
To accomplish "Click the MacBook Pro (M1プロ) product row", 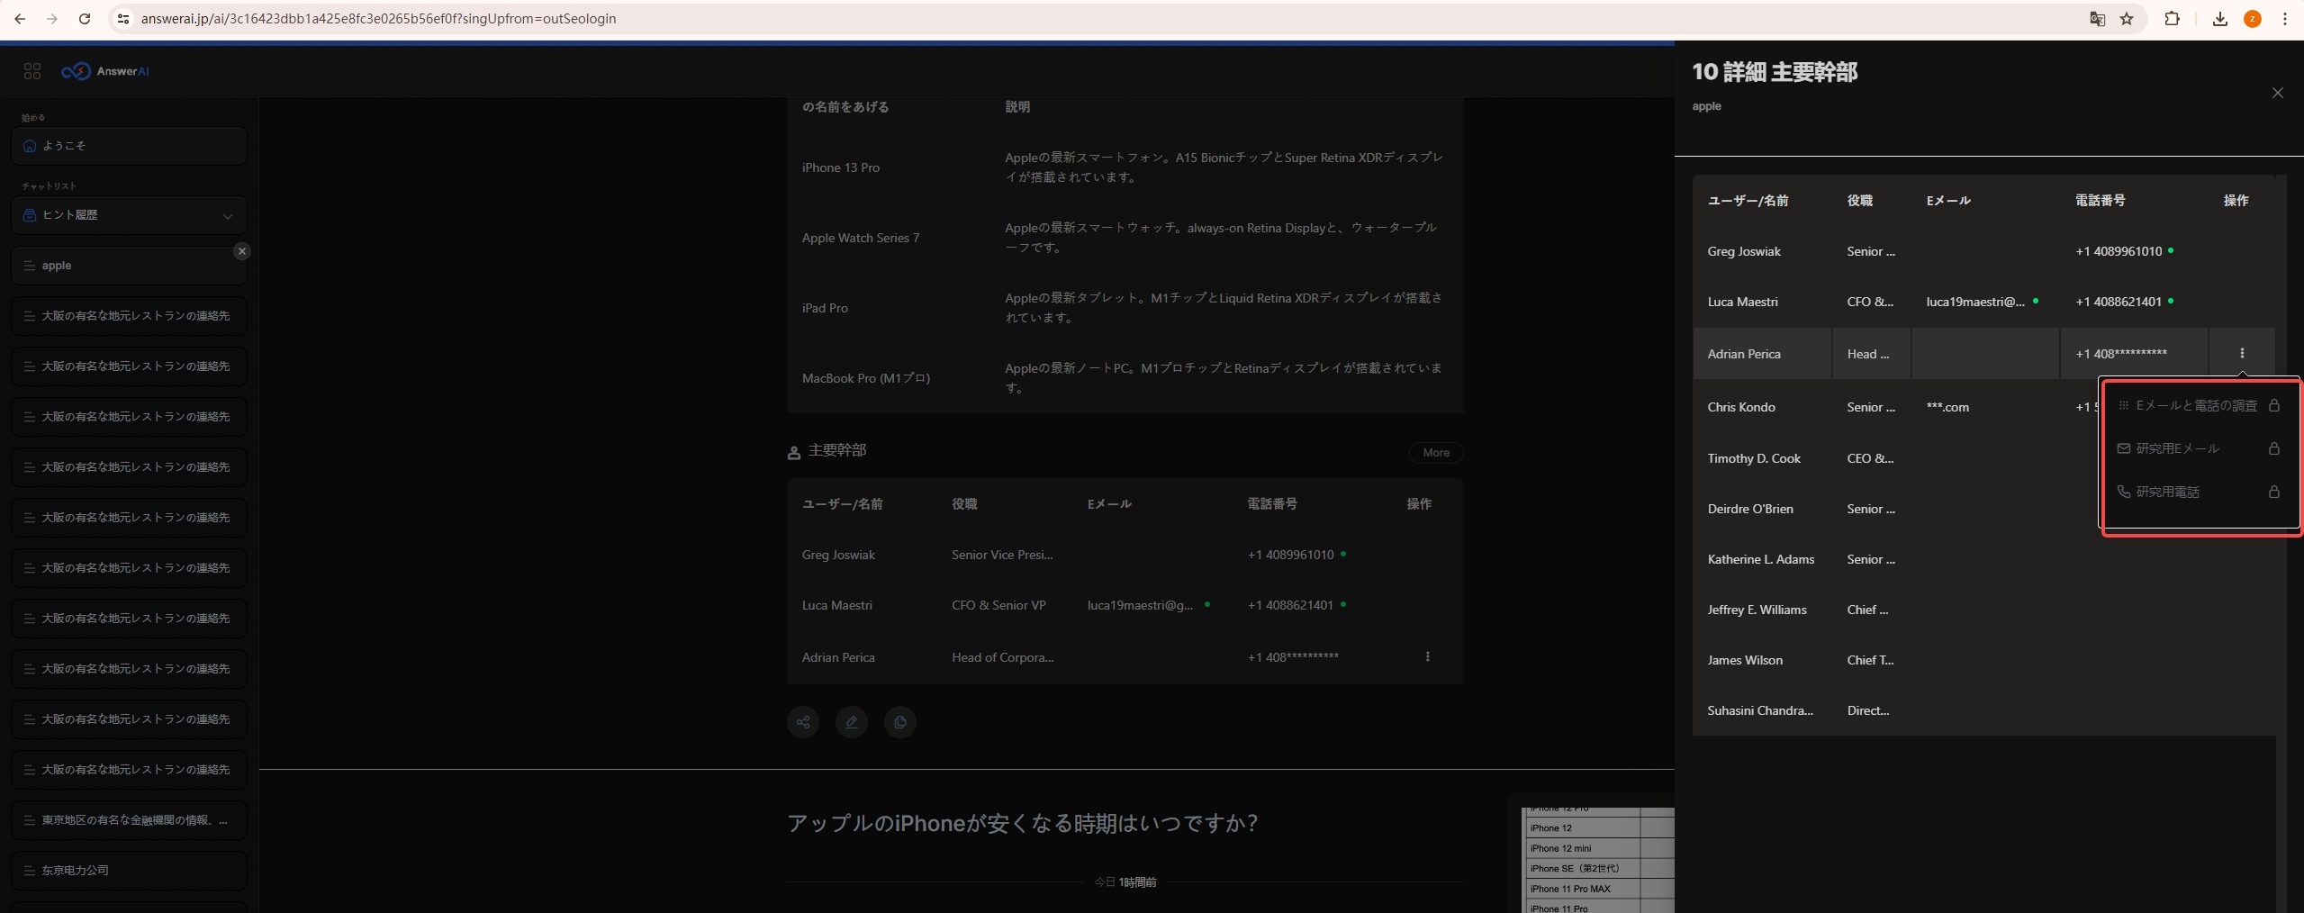I will pyautogui.click(x=1125, y=378).
